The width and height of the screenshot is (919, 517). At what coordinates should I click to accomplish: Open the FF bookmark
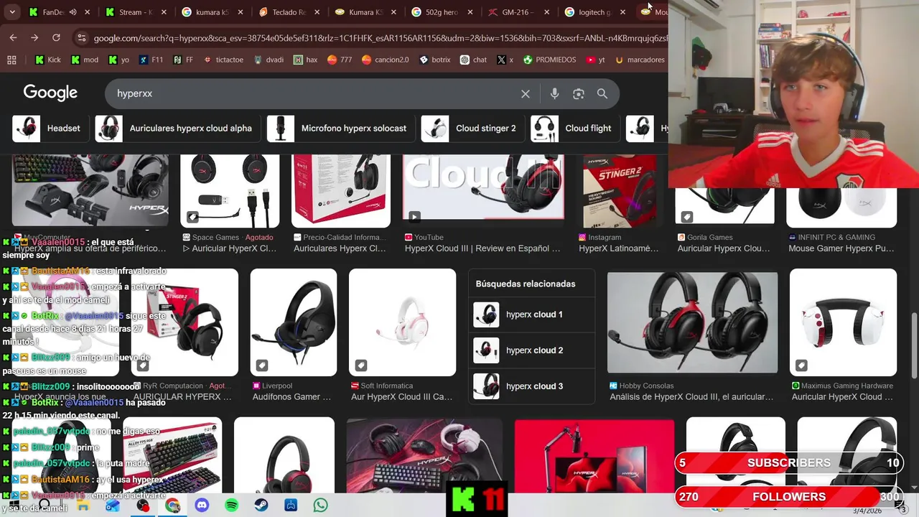(182, 60)
